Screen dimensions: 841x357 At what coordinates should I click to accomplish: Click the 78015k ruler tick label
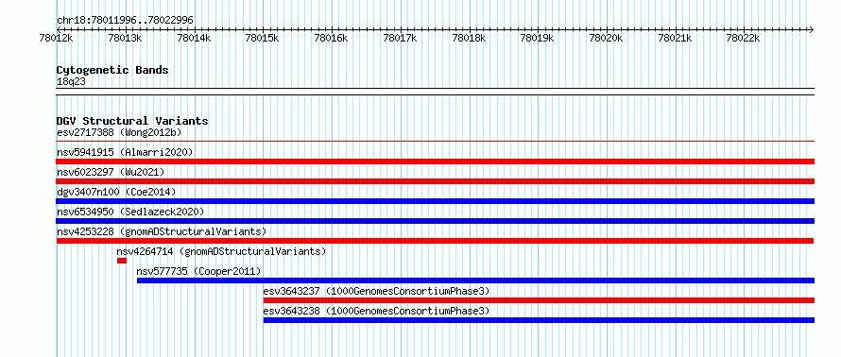[x=263, y=38]
